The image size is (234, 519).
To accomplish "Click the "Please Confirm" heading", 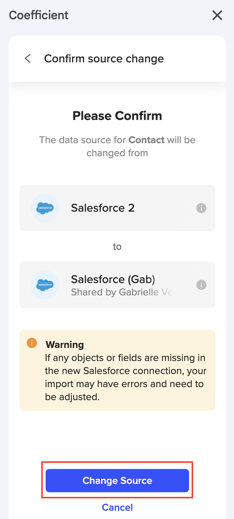I will [x=117, y=116].
